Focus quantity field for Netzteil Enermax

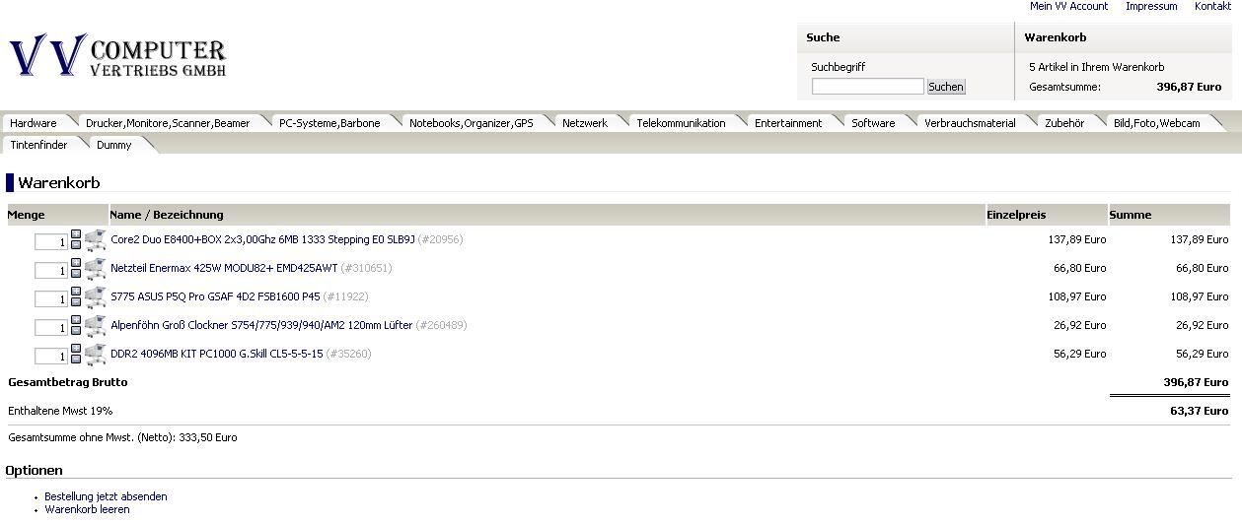pos(51,270)
